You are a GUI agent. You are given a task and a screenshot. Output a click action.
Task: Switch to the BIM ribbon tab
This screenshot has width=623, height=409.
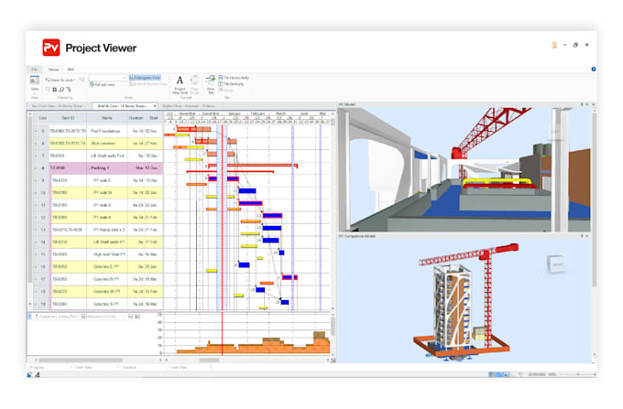coord(71,70)
